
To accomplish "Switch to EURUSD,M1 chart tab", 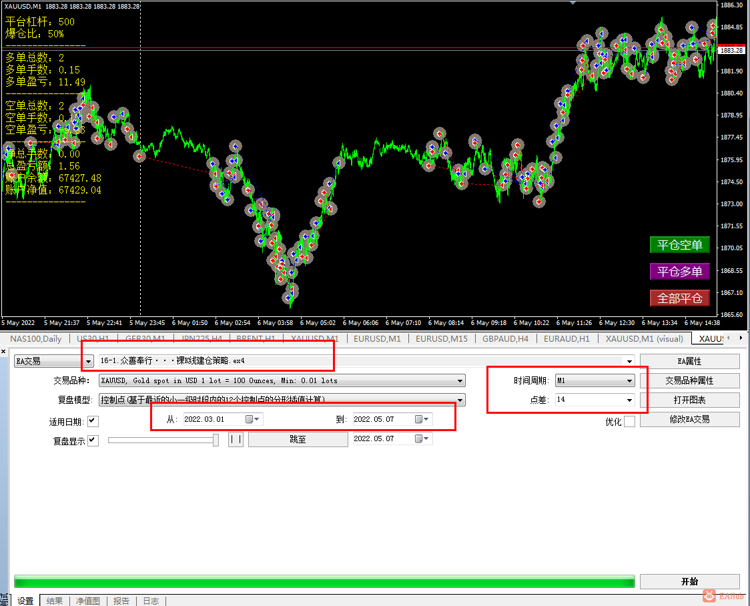I will 377,338.
